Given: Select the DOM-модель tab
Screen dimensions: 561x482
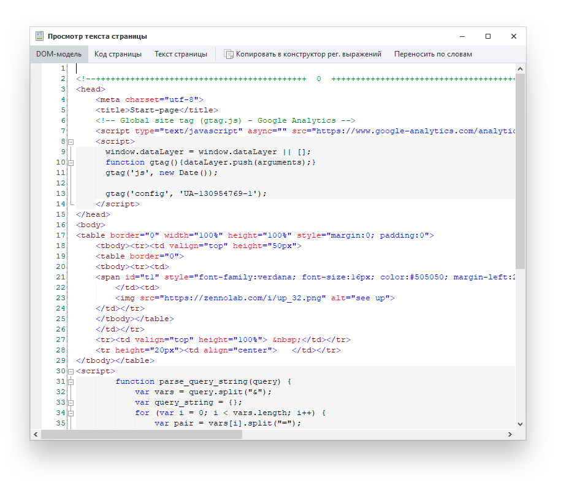Looking at the screenshot, I should click(x=58, y=54).
